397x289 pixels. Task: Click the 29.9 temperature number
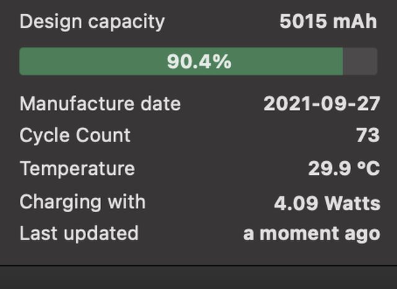click(328, 169)
